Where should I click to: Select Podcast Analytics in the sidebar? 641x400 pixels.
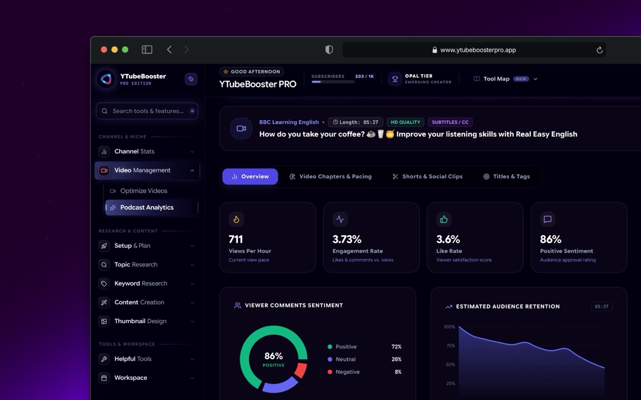tap(152, 207)
